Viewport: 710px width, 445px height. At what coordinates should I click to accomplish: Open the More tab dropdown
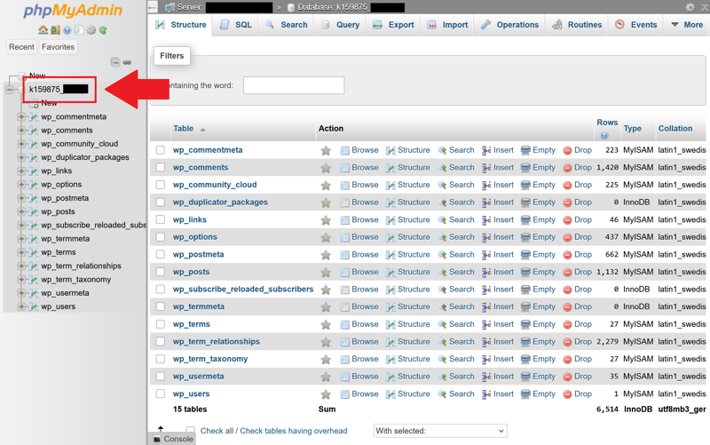pos(686,25)
